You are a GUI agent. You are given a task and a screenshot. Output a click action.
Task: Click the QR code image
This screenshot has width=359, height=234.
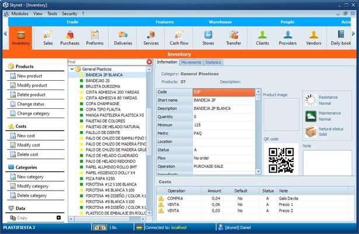click(x=281, y=160)
